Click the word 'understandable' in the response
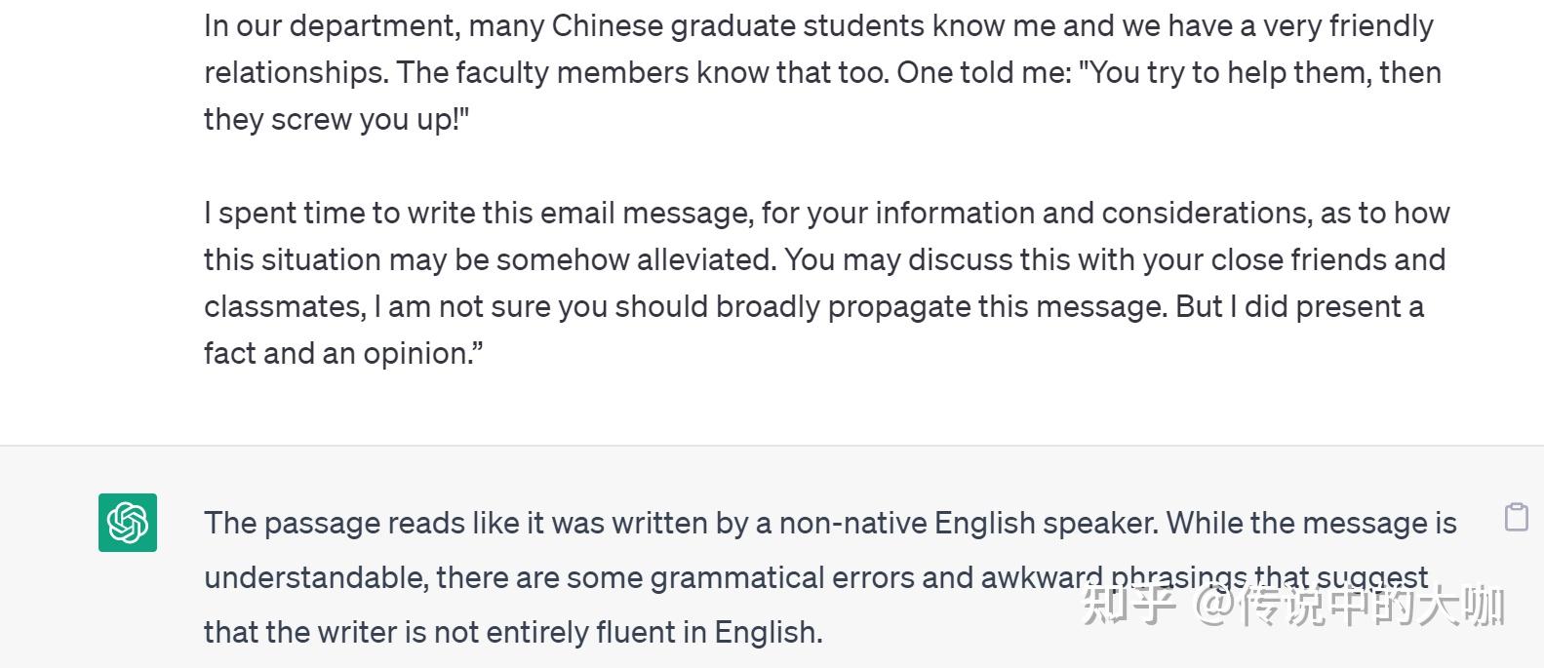1544x668 pixels. pyautogui.click(x=315, y=578)
